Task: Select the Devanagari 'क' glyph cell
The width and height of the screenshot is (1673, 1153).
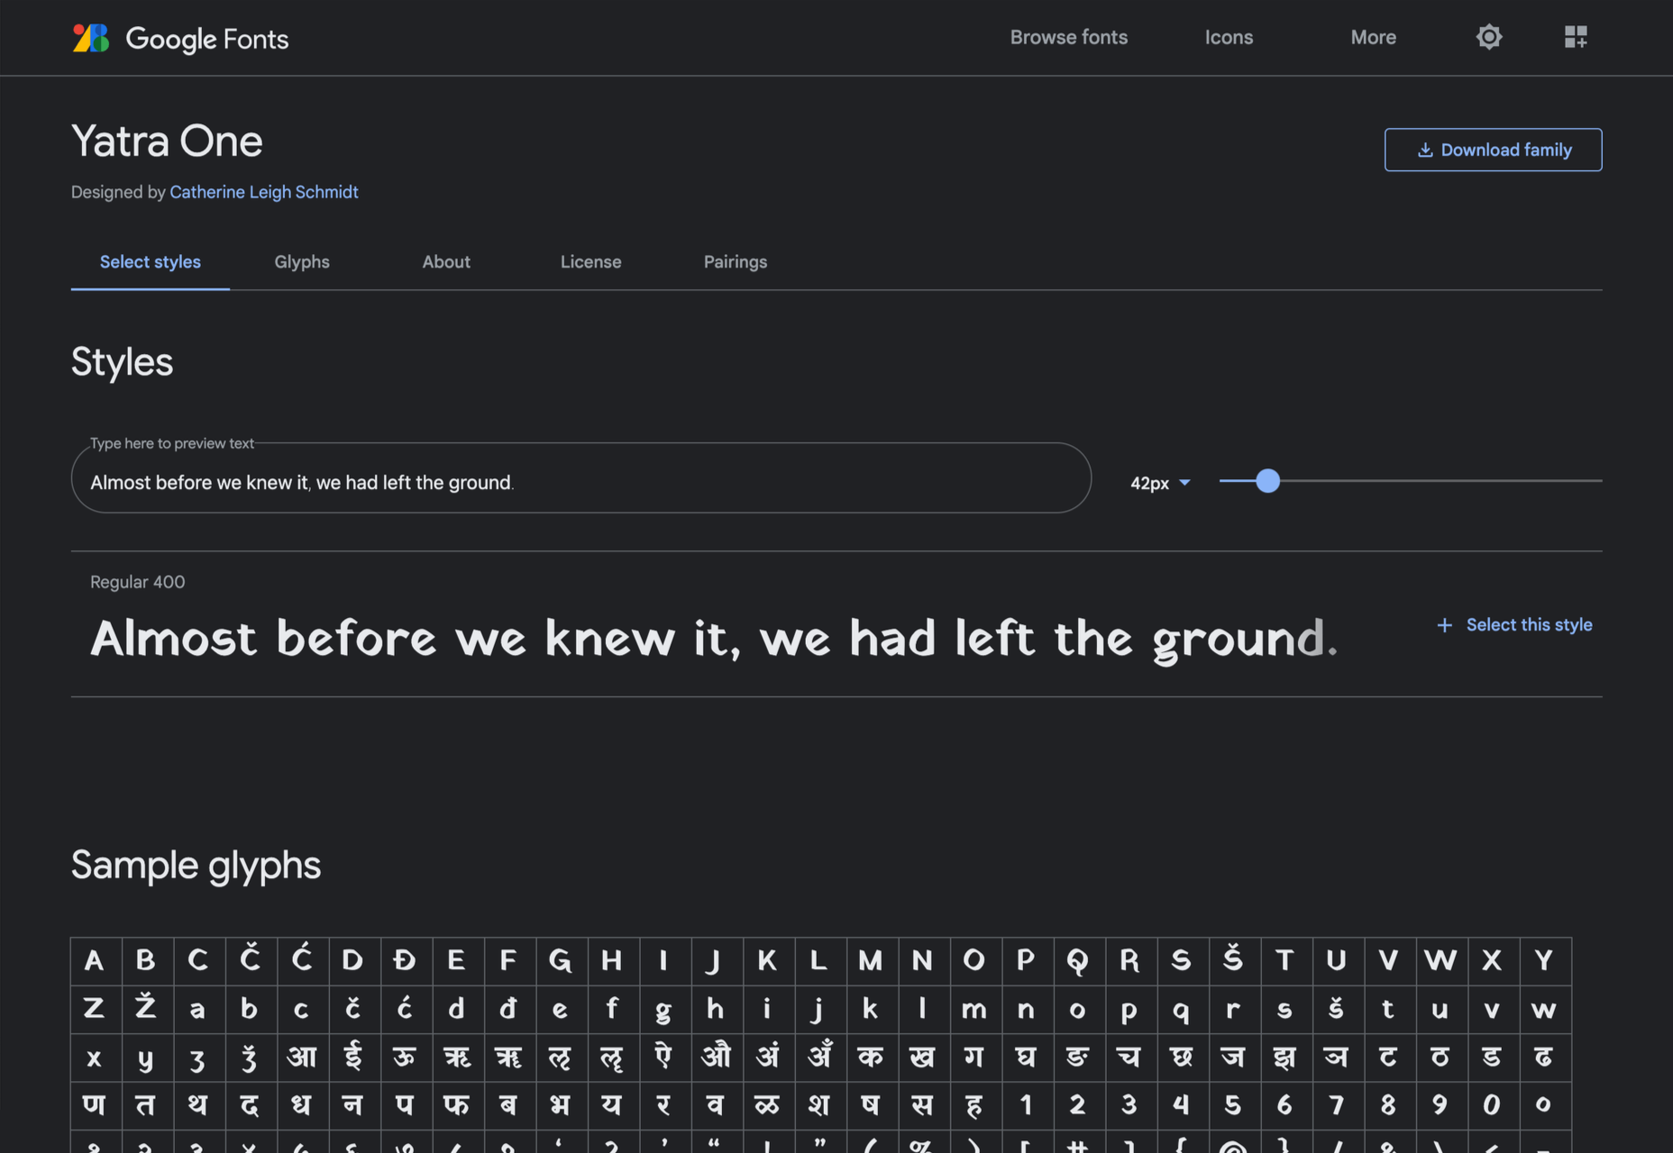Action: point(871,1058)
